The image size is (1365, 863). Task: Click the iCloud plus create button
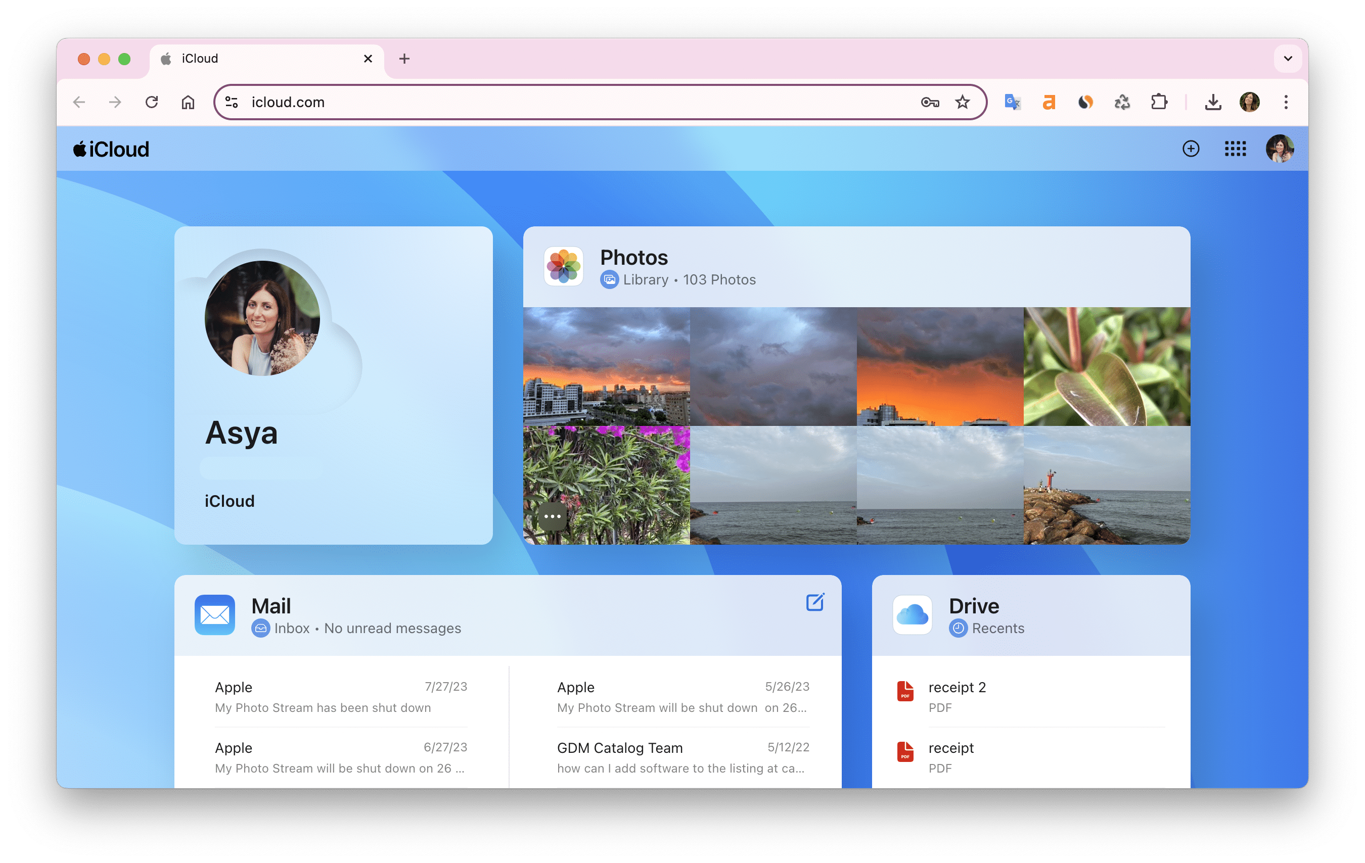pos(1191,149)
